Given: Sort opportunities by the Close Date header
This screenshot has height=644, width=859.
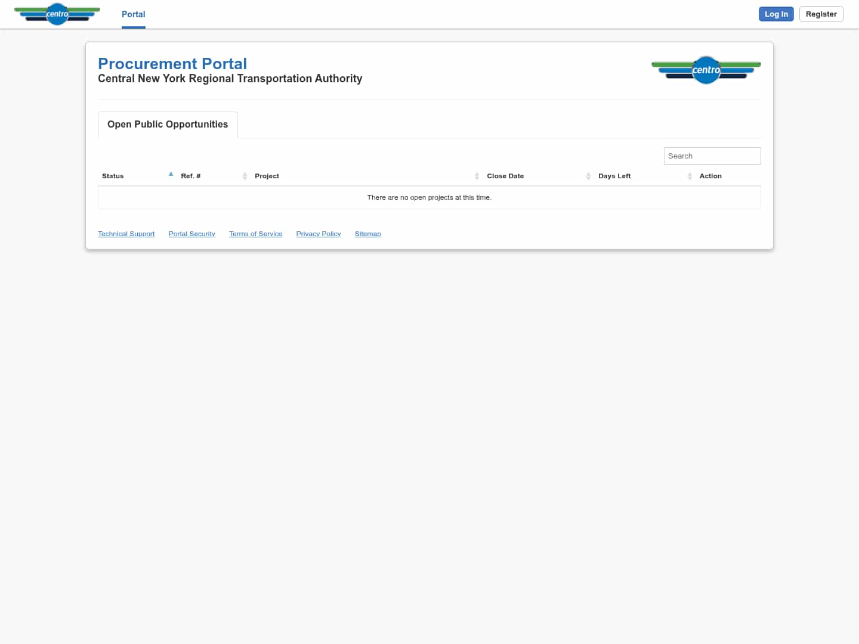Looking at the screenshot, I should coord(505,176).
